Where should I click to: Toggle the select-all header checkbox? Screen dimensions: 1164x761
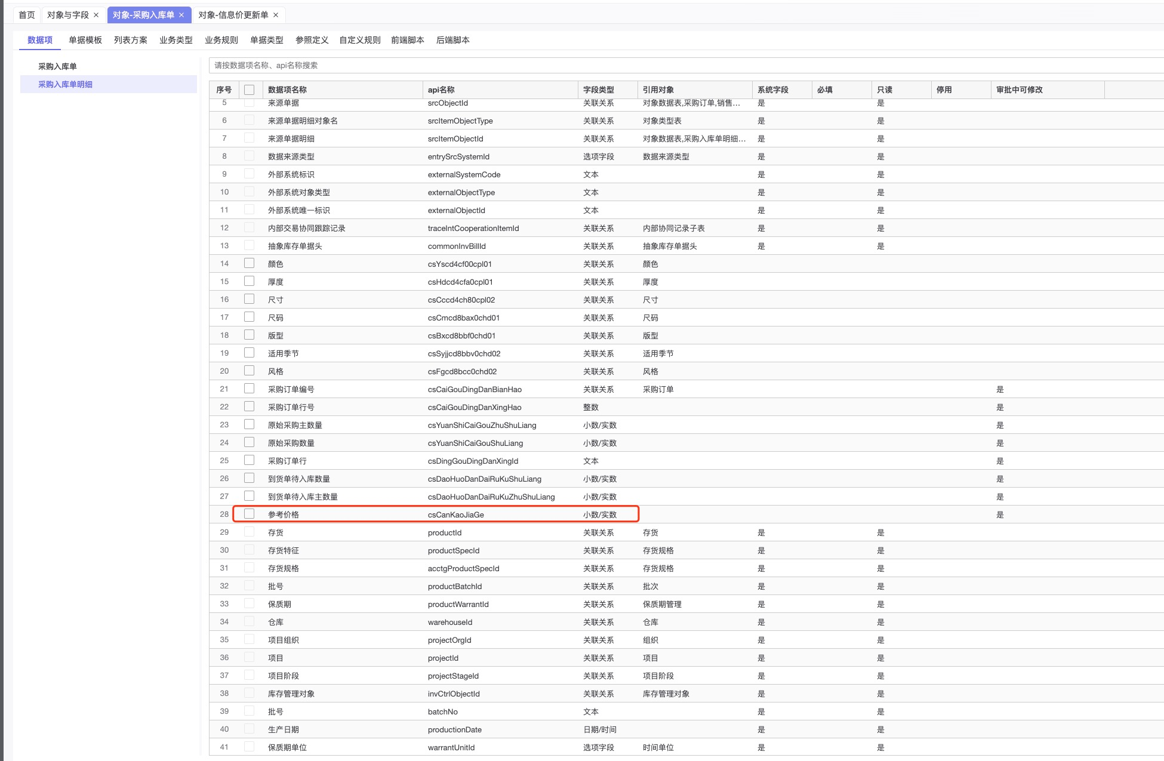pyautogui.click(x=250, y=90)
